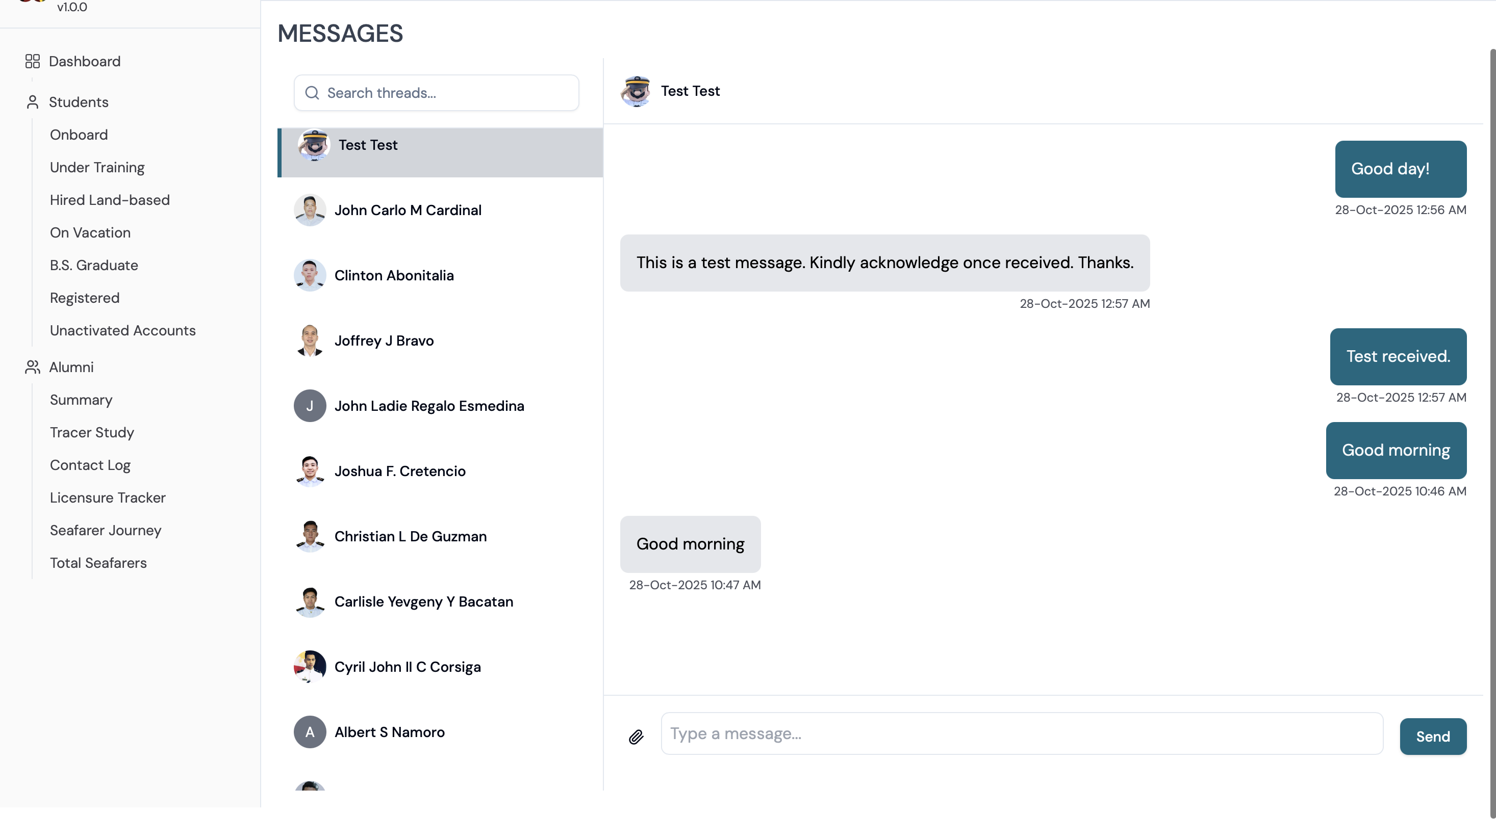Open Cyril John II C Corsiga's thread
Viewport: 1496px width, 839px height.
[x=440, y=667]
